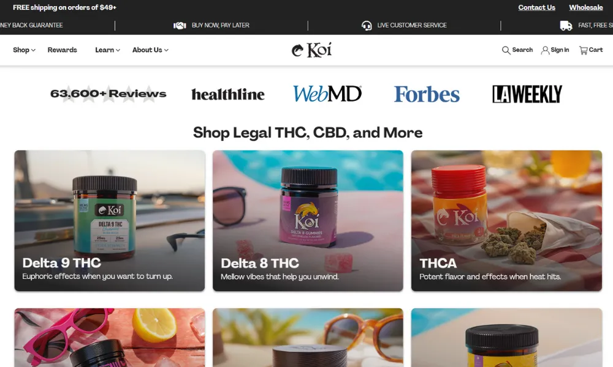This screenshot has height=367, width=613.
Task: Click the Forbes press logo
Action: [x=427, y=94]
